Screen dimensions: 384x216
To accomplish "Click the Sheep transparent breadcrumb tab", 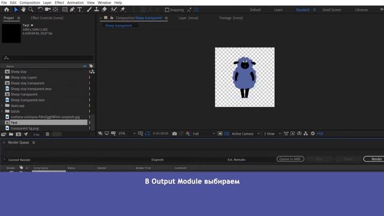I will point(118,25).
